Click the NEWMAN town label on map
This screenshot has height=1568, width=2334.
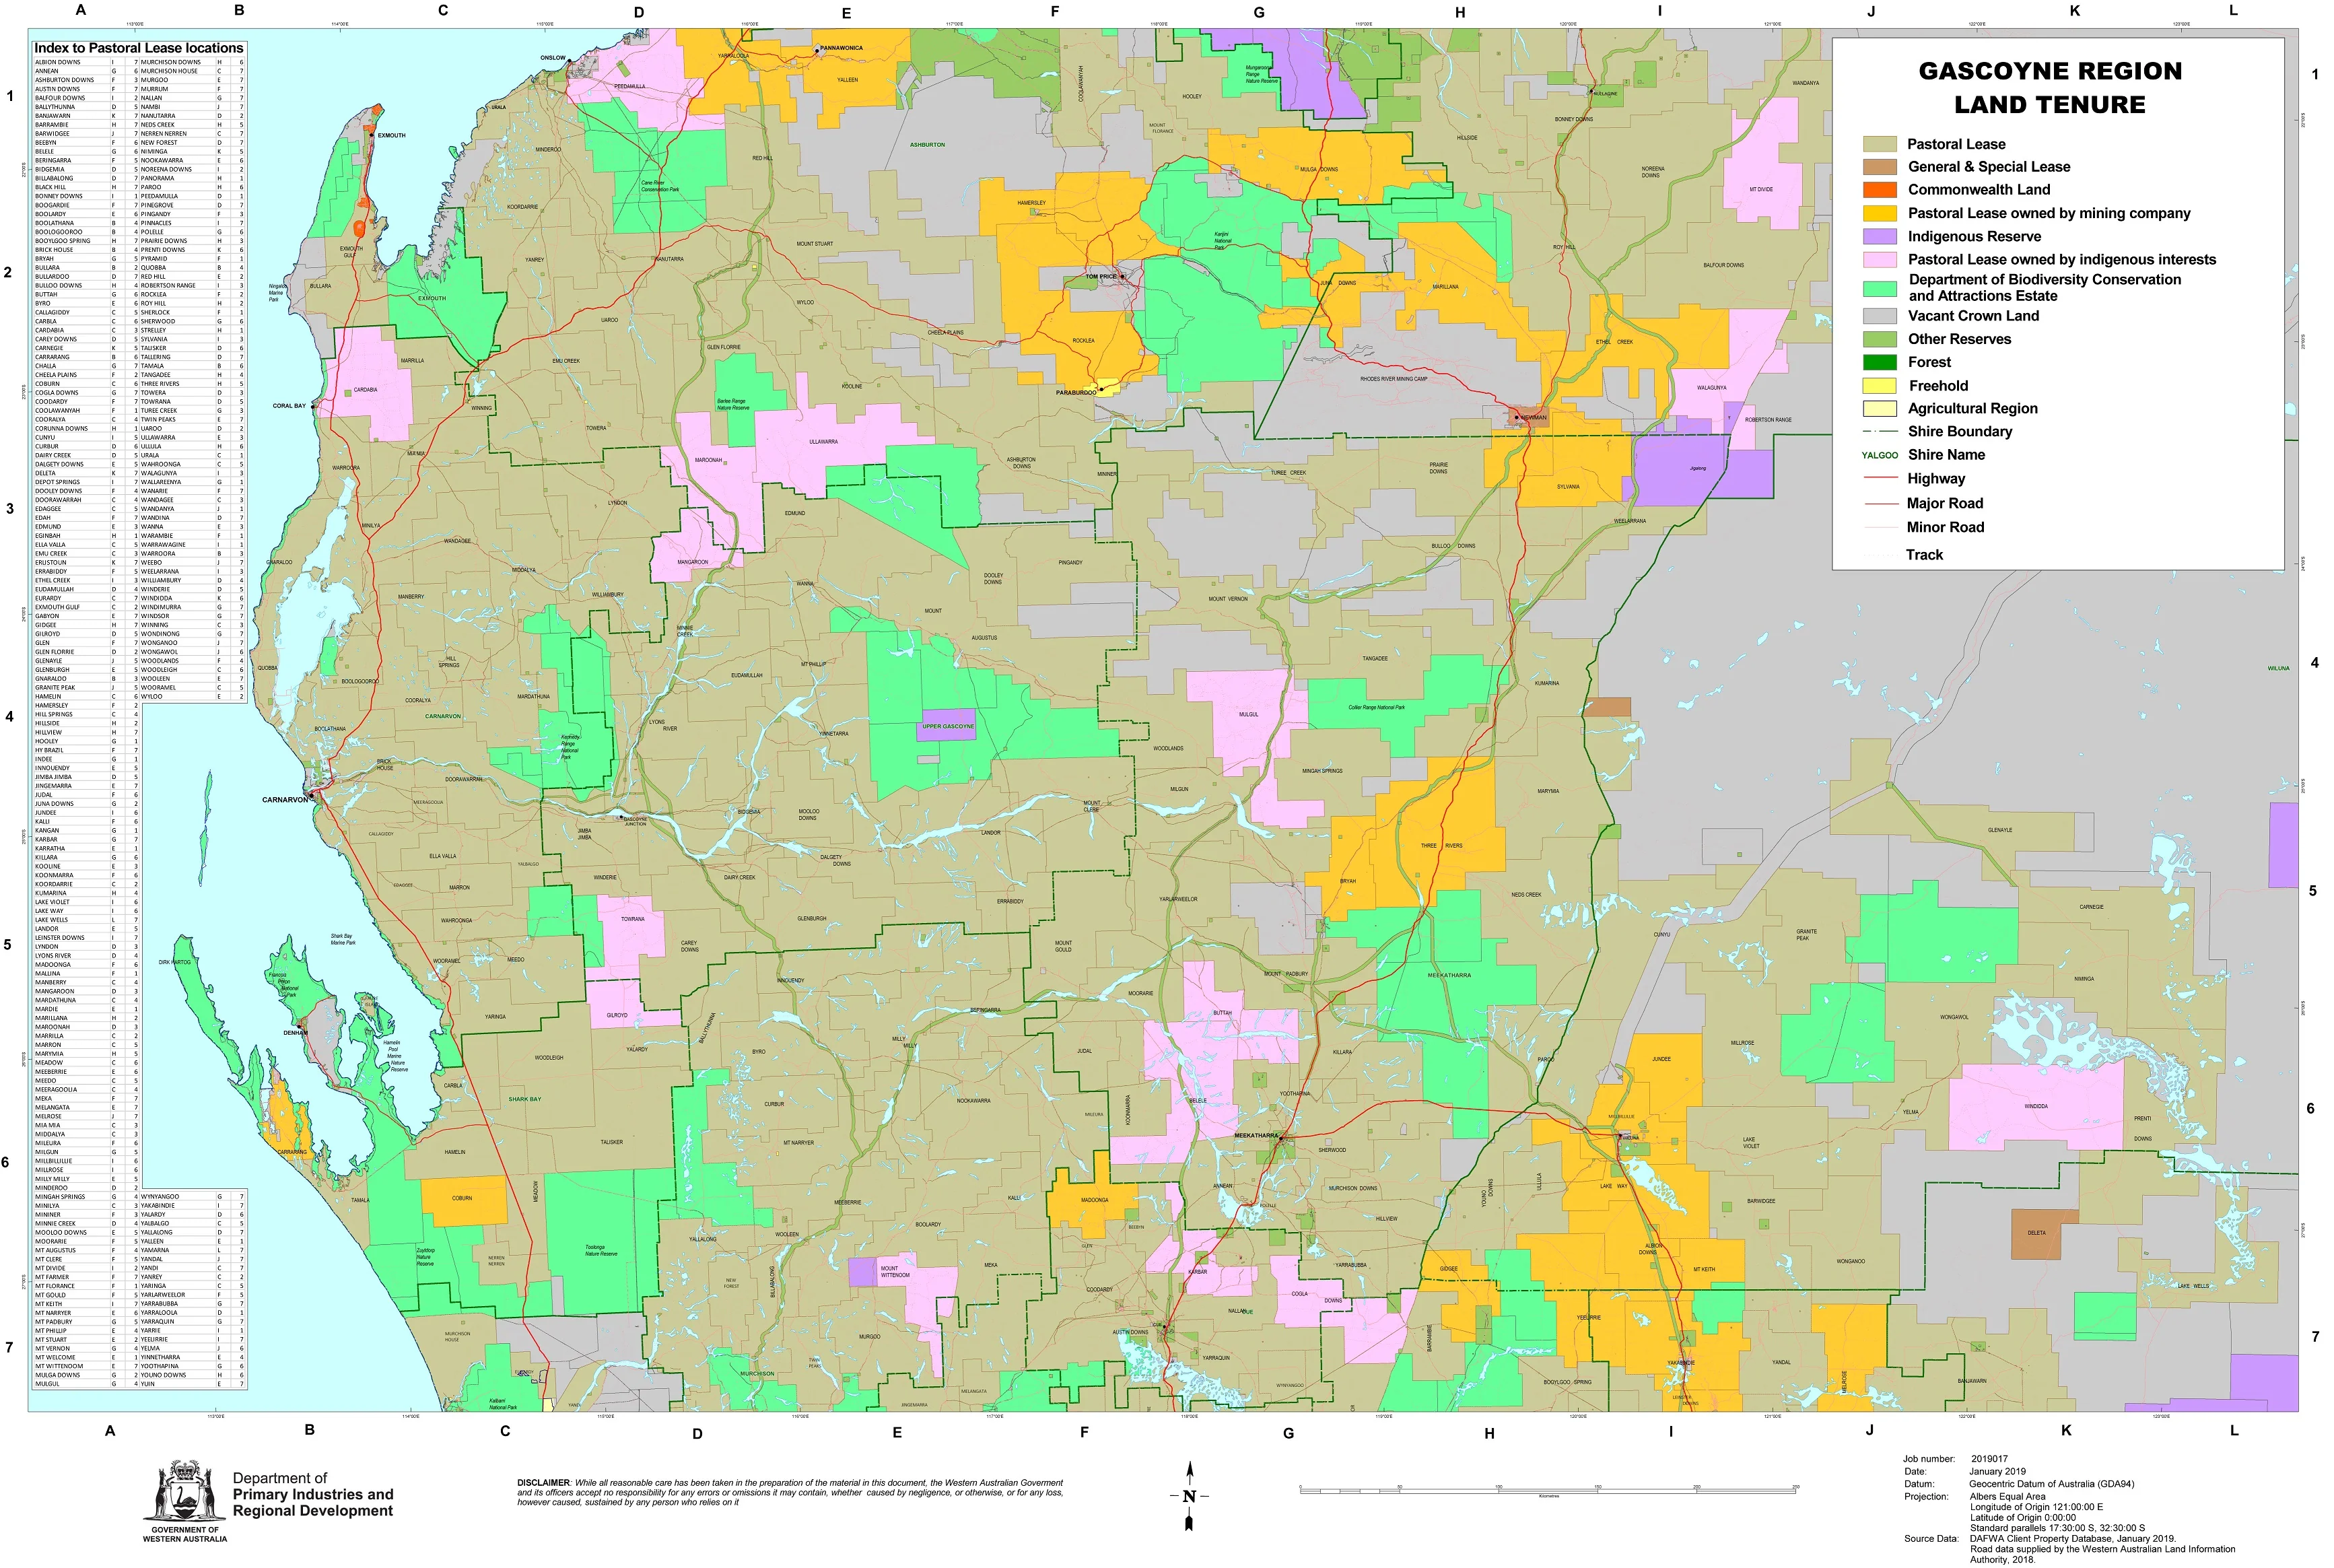[x=1533, y=418]
